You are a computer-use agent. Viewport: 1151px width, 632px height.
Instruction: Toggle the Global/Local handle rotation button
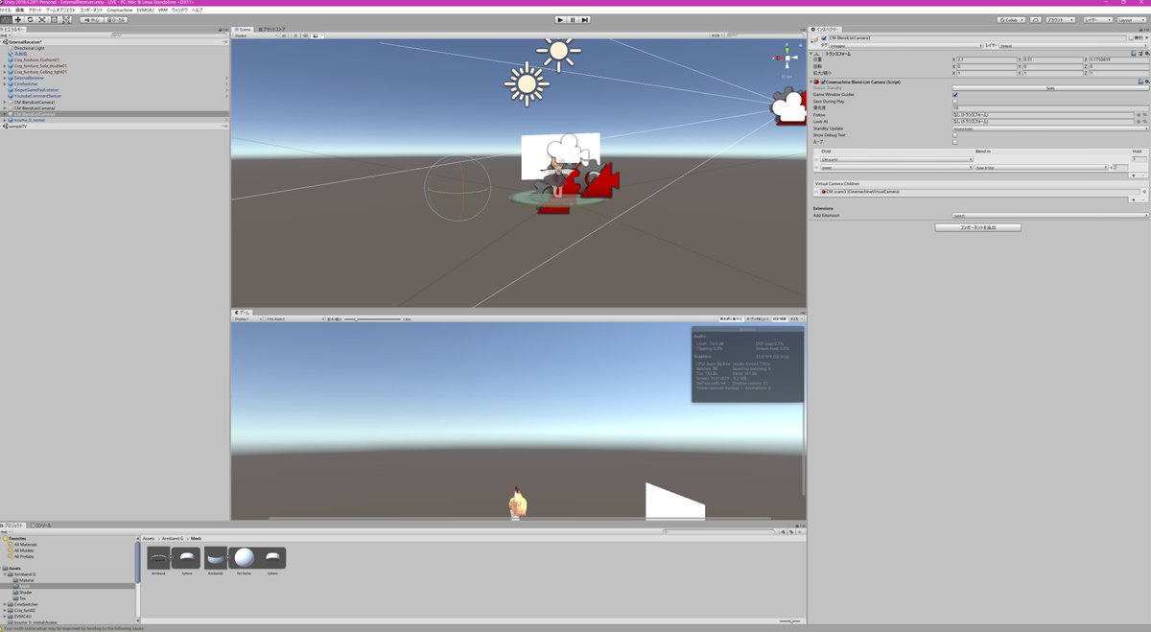[116, 19]
